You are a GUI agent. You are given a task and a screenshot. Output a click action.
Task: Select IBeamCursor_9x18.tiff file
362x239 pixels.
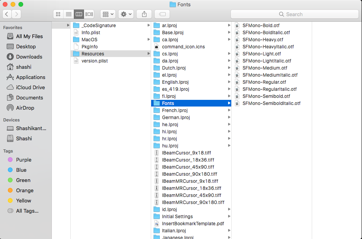click(191, 153)
